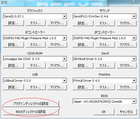Click テスト... under 1Pコントローラー
The height and width of the screenshot is (119, 140).
[x=36, y=45]
